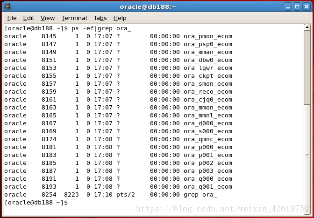Image resolution: width=314 pixels, height=218 pixels.
Task: Open the Help menu
Action: pyautogui.click(x=120, y=18)
